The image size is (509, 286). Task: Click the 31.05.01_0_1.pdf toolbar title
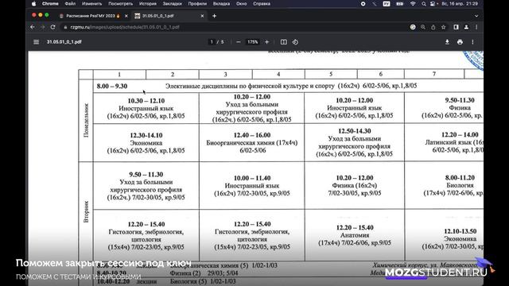(x=64, y=42)
